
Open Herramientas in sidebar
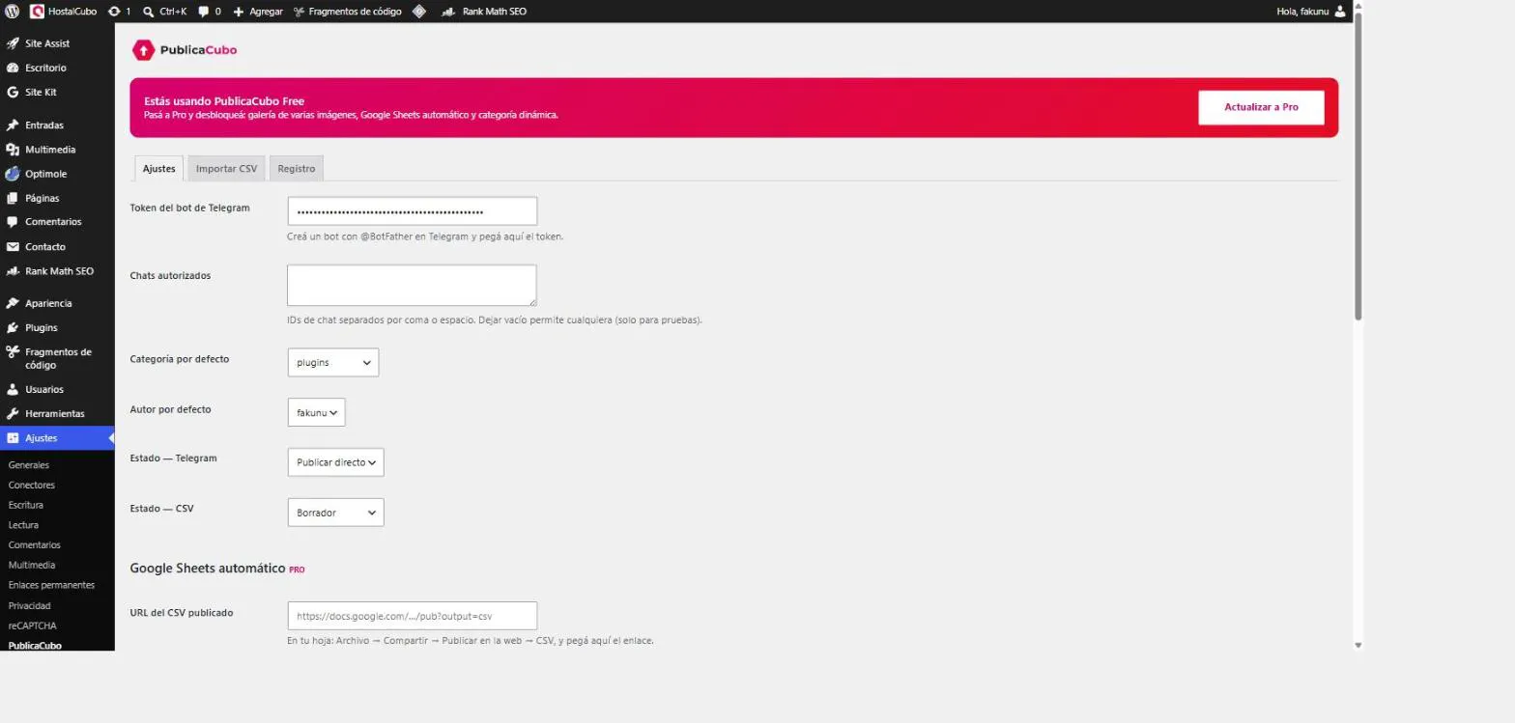(x=57, y=413)
